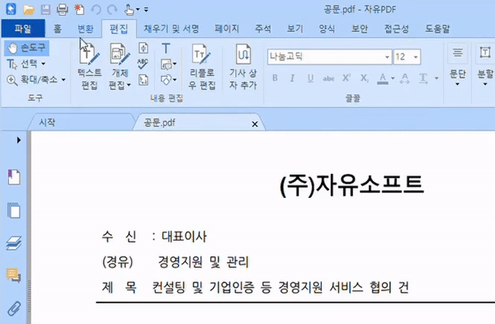This screenshot has width=495, height=324.
Task: Open the 접근성 ribbon tab
Action: click(397, 29)
